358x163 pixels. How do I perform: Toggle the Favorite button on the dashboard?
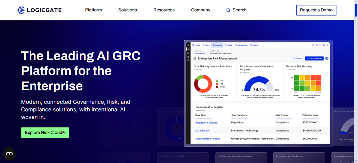[x=297, y=58]
